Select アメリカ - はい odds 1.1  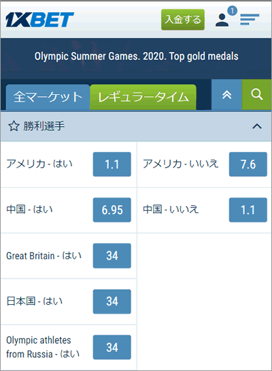112,164
